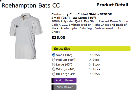This screenshot has width=132, height=92.
Task: Select the Small (36") size radio button
Action: point(54,55)
